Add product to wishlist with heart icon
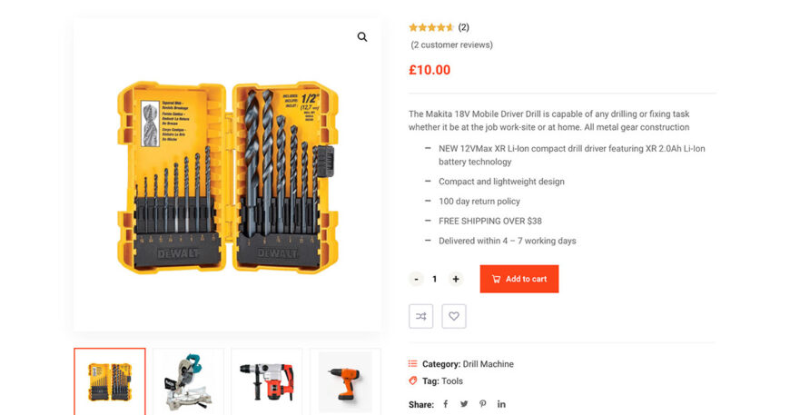Image resolution: width=790 pixels, height=415 pixels. tap(454, 316)
